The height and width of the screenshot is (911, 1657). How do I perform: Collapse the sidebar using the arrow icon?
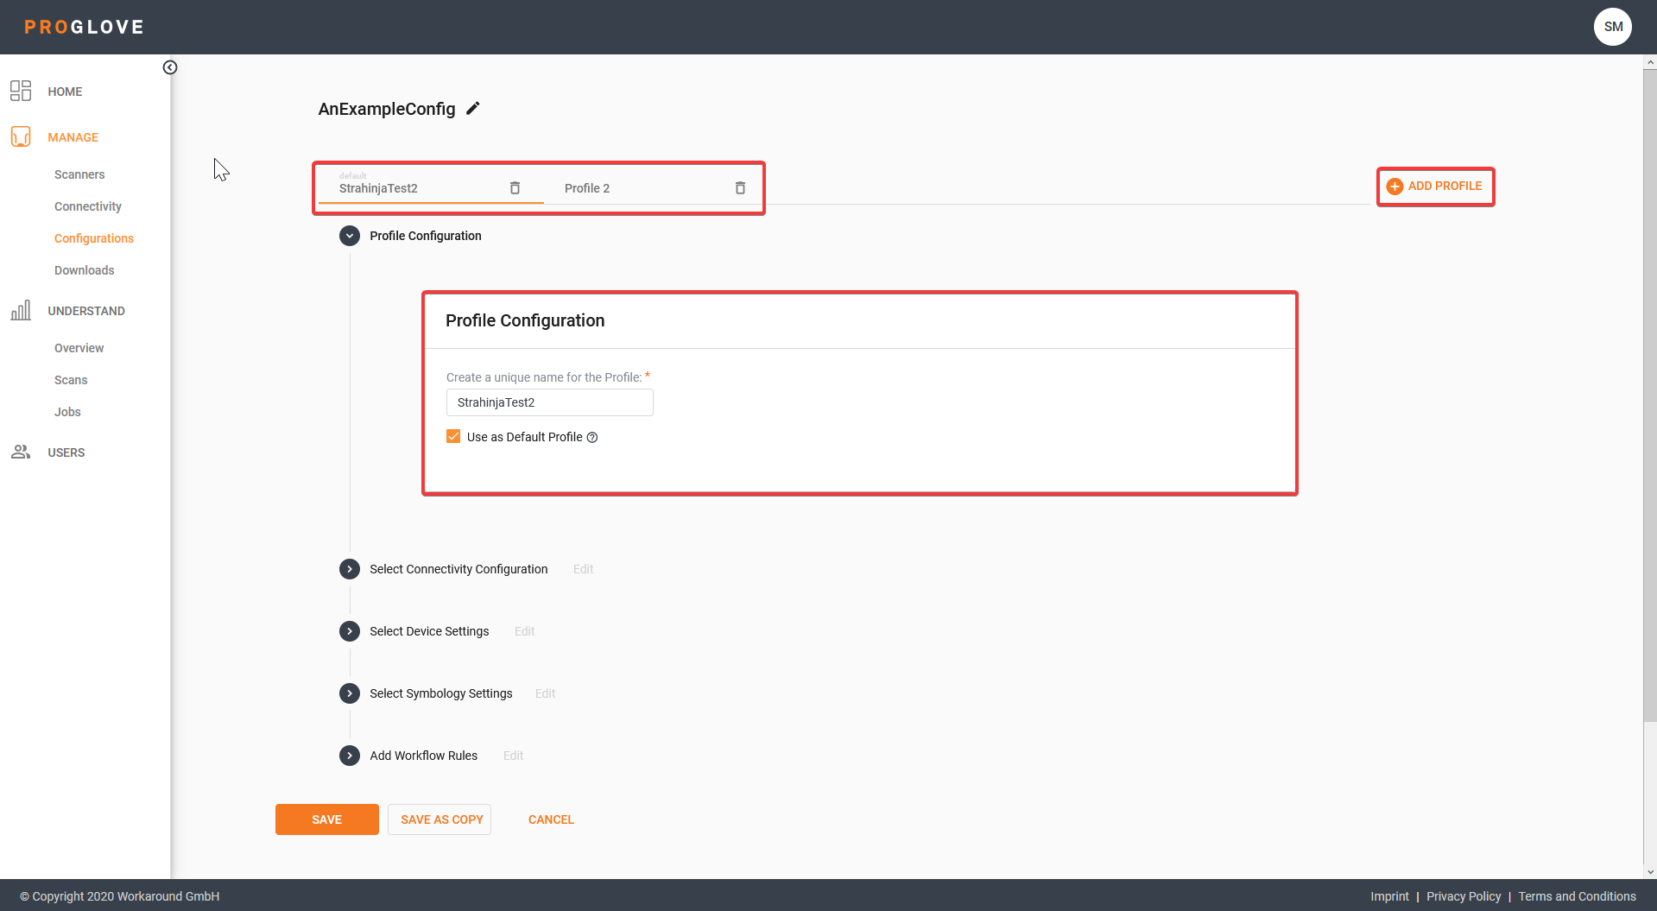coord(170,66)
